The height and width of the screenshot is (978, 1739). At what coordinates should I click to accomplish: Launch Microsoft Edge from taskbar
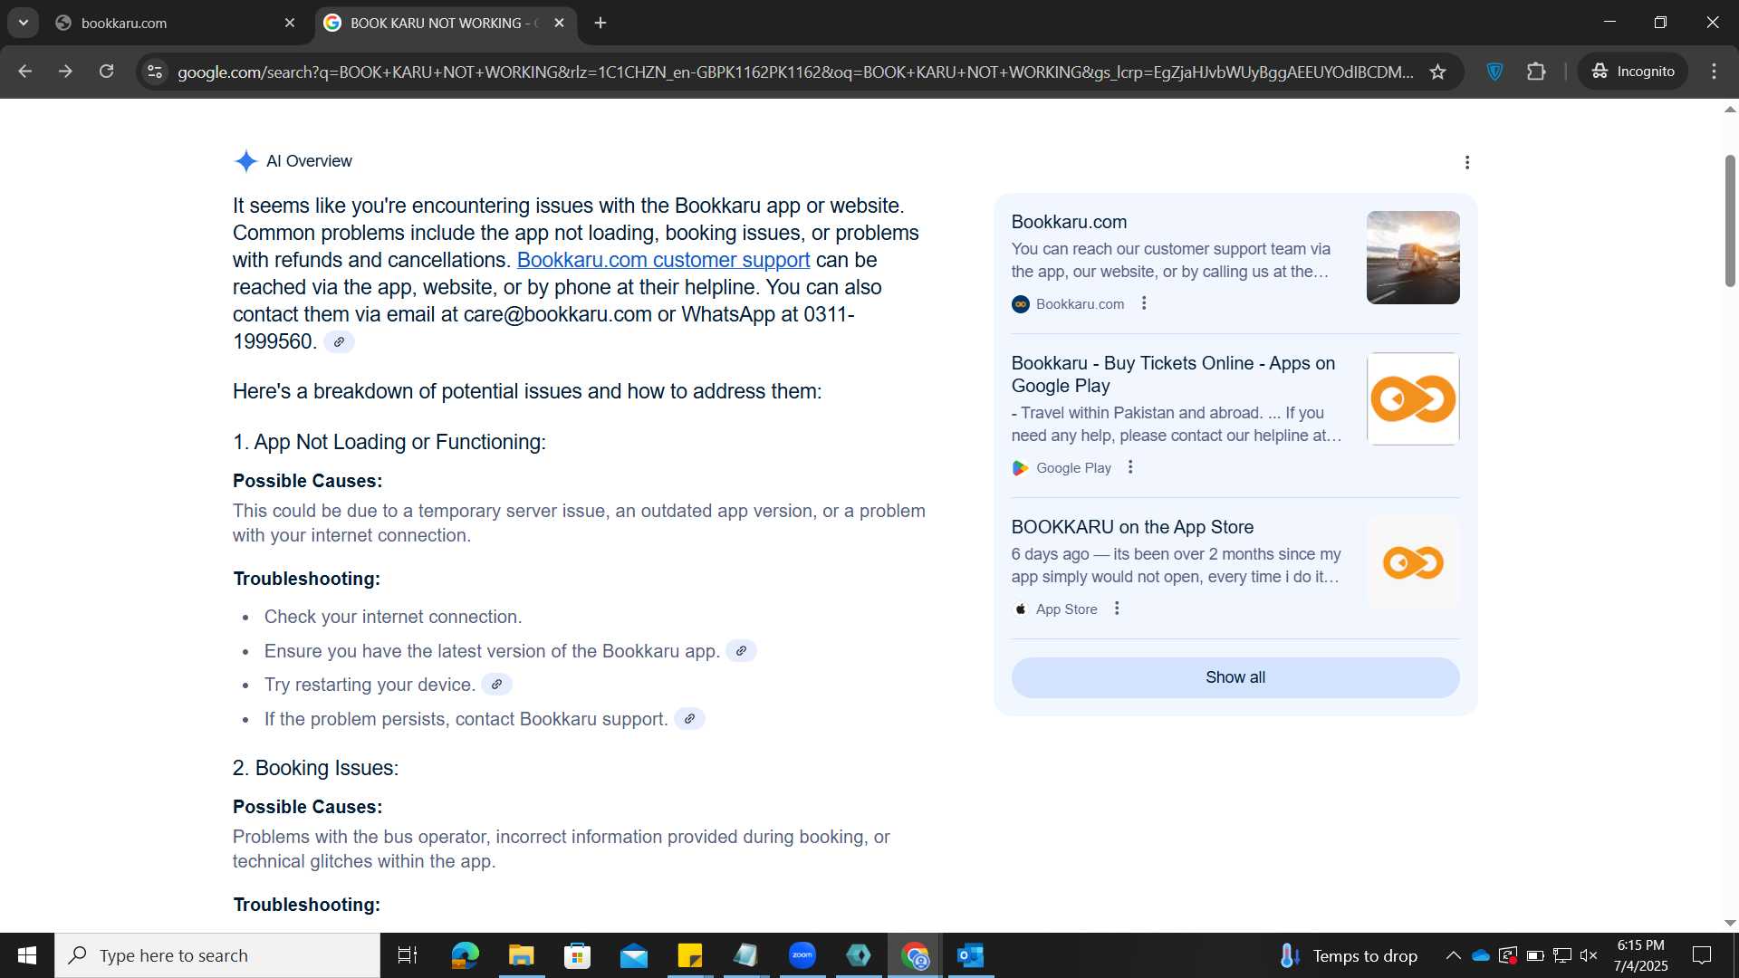465,955
